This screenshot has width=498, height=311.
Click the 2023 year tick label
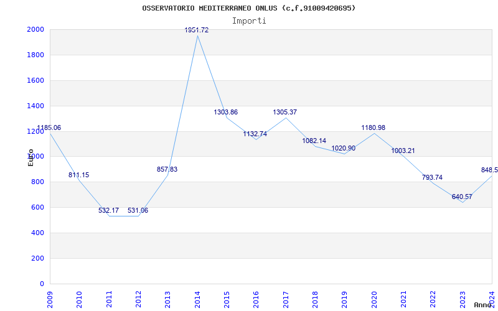click(463, 300)
